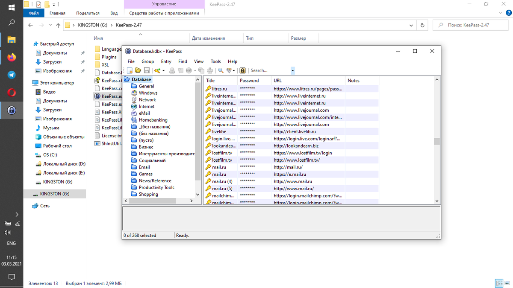This screenshot has height=288, width=513.
Task: Select the Windows group in KeePass tree
Action: click(148, 93)
